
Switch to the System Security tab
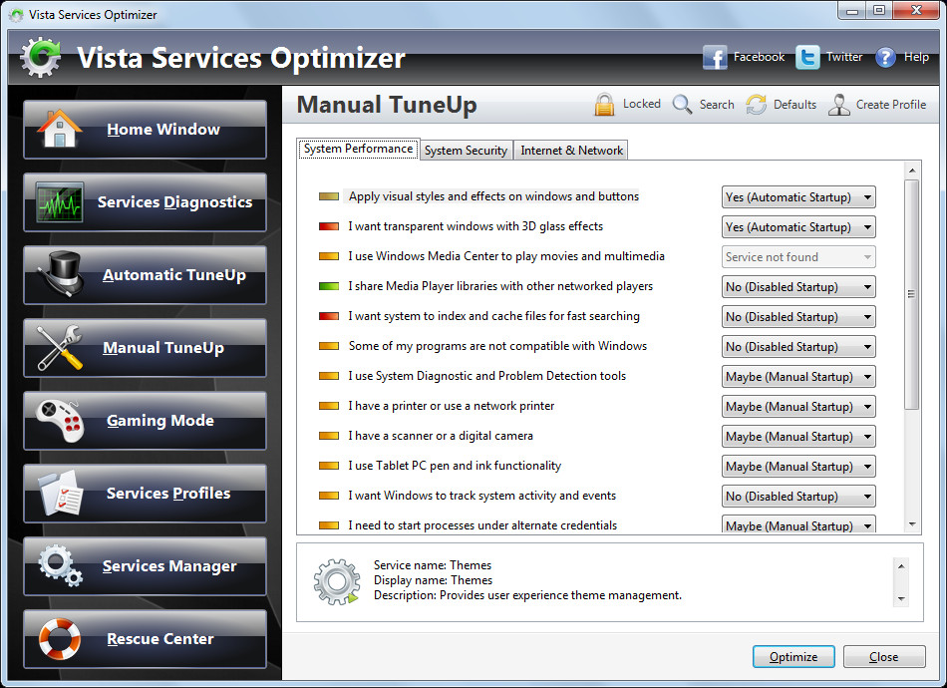466,151
